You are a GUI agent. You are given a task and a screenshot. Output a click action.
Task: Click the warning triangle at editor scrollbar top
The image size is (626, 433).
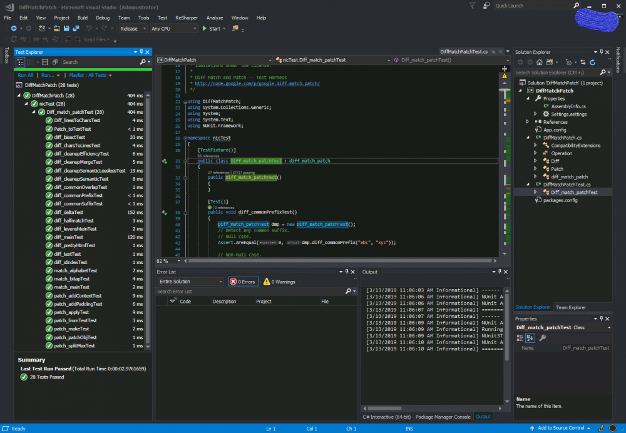pyautogui.click(x=505, y=76)
